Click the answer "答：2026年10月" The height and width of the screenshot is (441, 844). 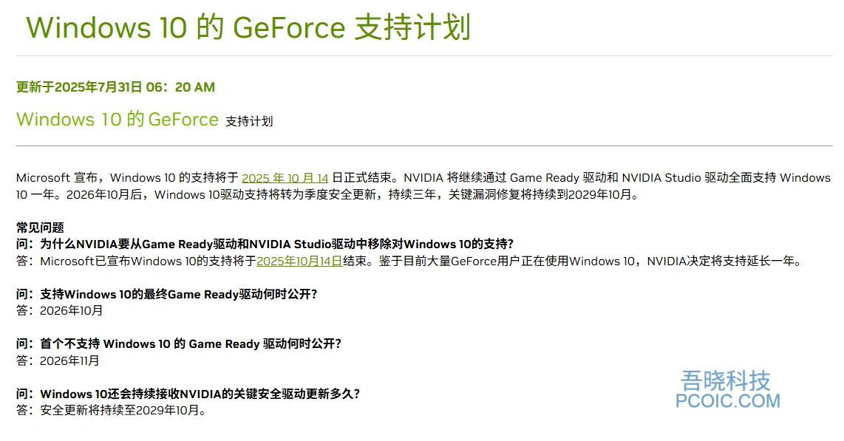coord(59,311)
